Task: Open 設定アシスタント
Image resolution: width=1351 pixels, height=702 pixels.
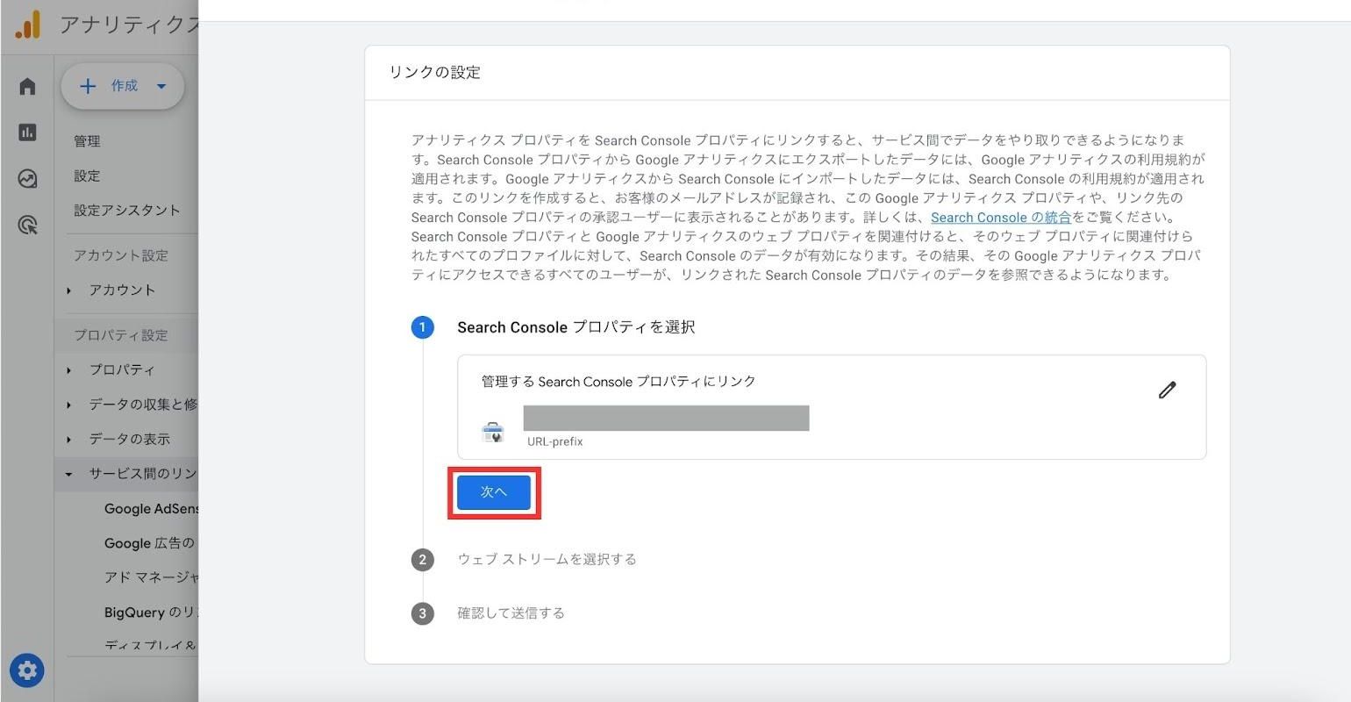Action: 127,211
